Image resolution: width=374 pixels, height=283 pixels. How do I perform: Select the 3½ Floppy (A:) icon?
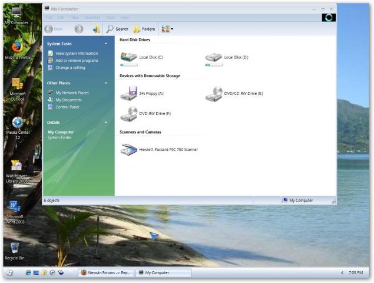click(x=128, y=93)
